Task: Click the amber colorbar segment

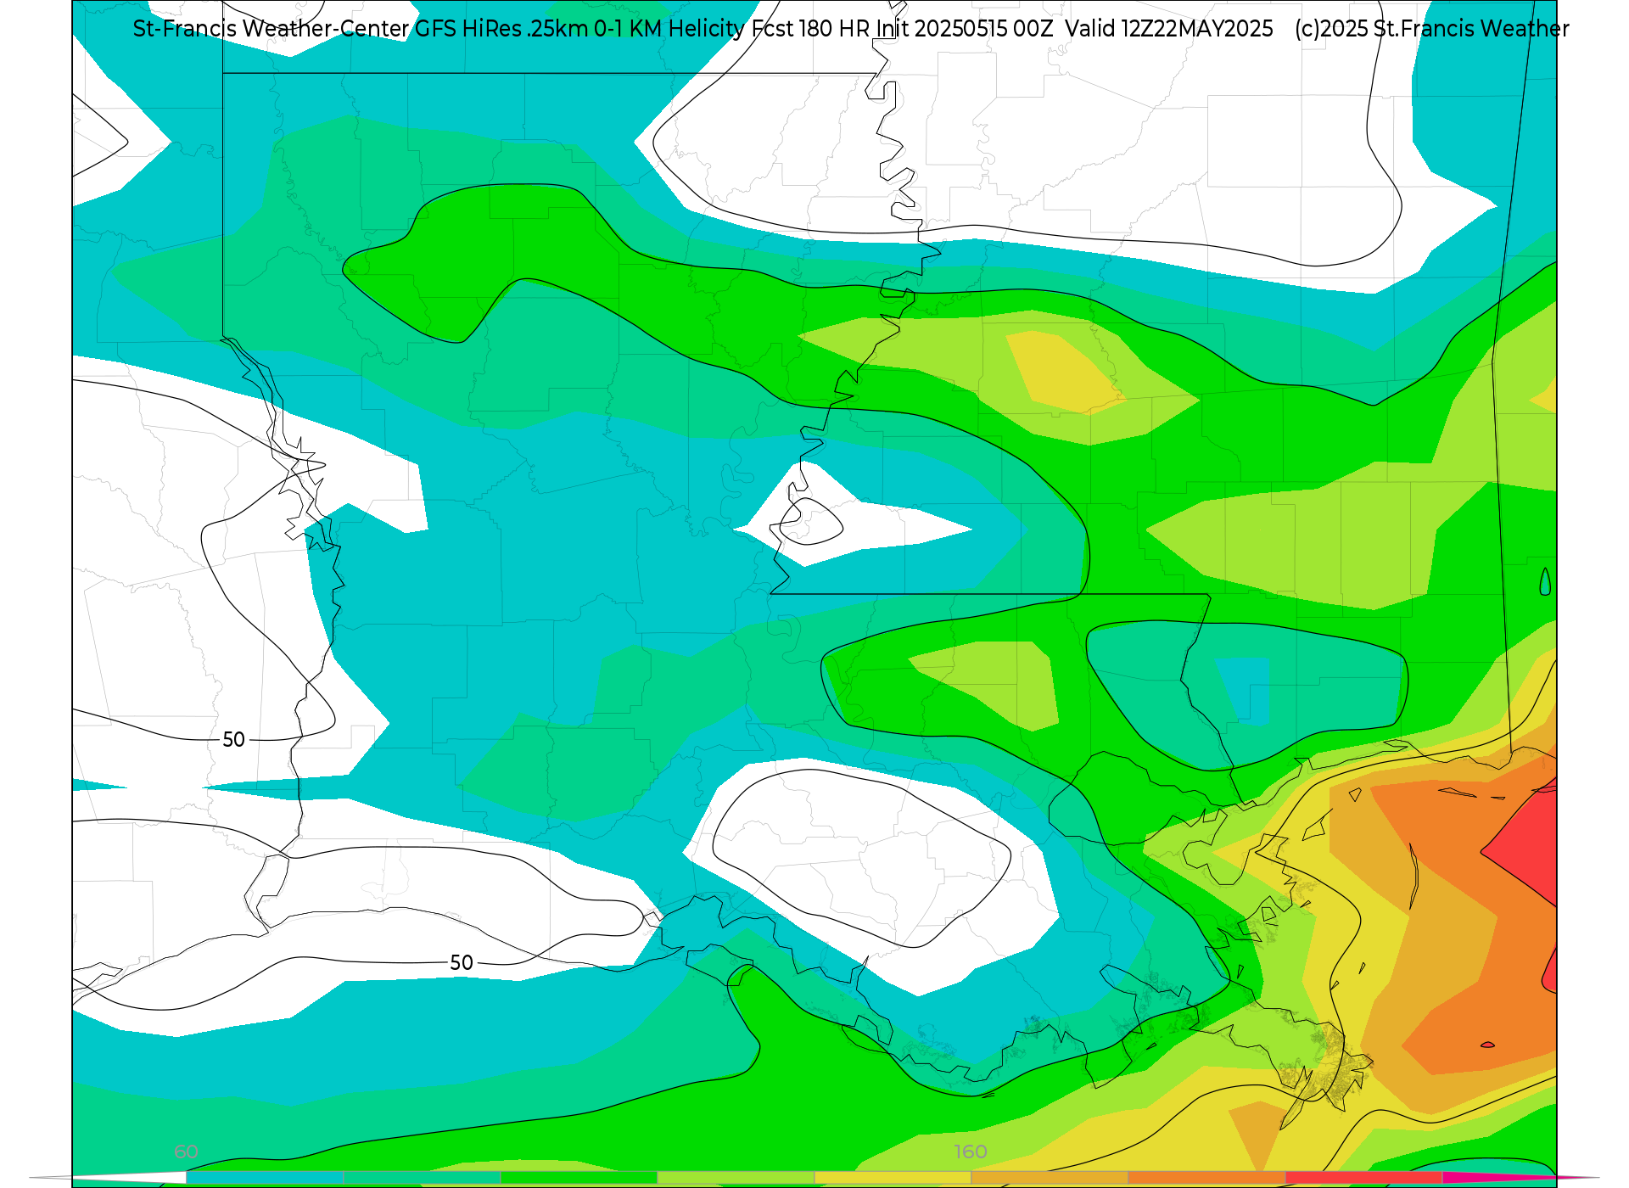Action: click(x=1050, y=1178)
